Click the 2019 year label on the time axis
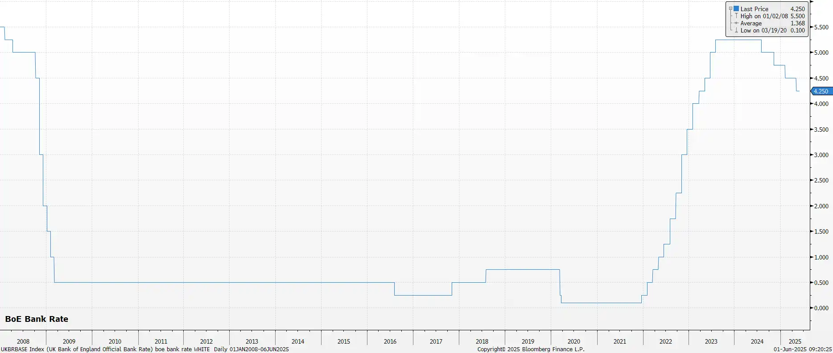This screenshot has height=353, width=833. pyautogui.click(x=528, y=341)
